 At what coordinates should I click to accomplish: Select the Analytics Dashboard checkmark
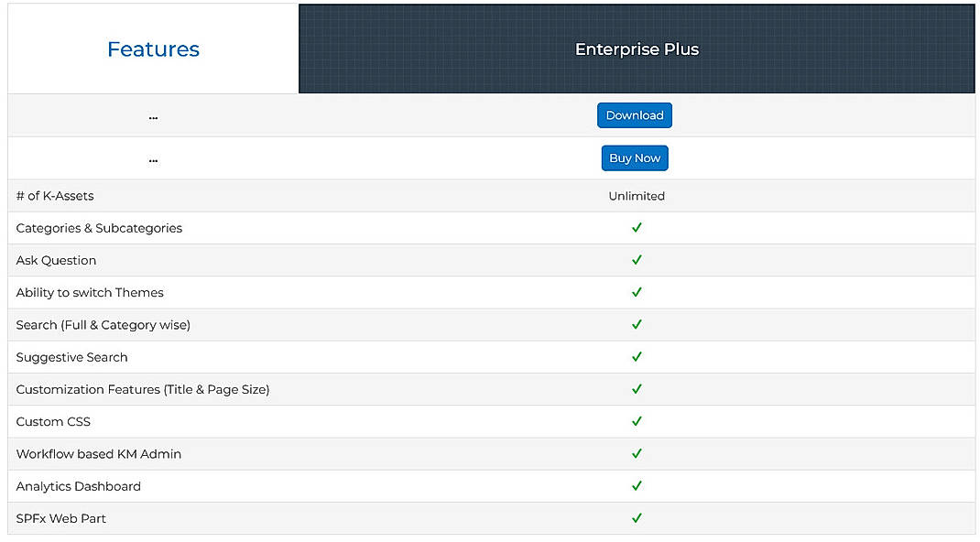coord(637,486)
